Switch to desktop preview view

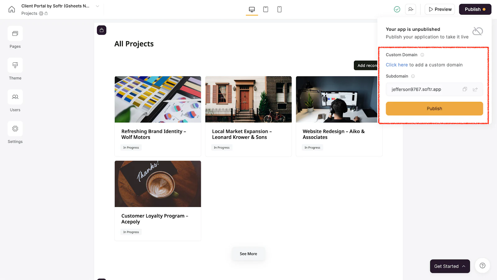tap(252, 9)
